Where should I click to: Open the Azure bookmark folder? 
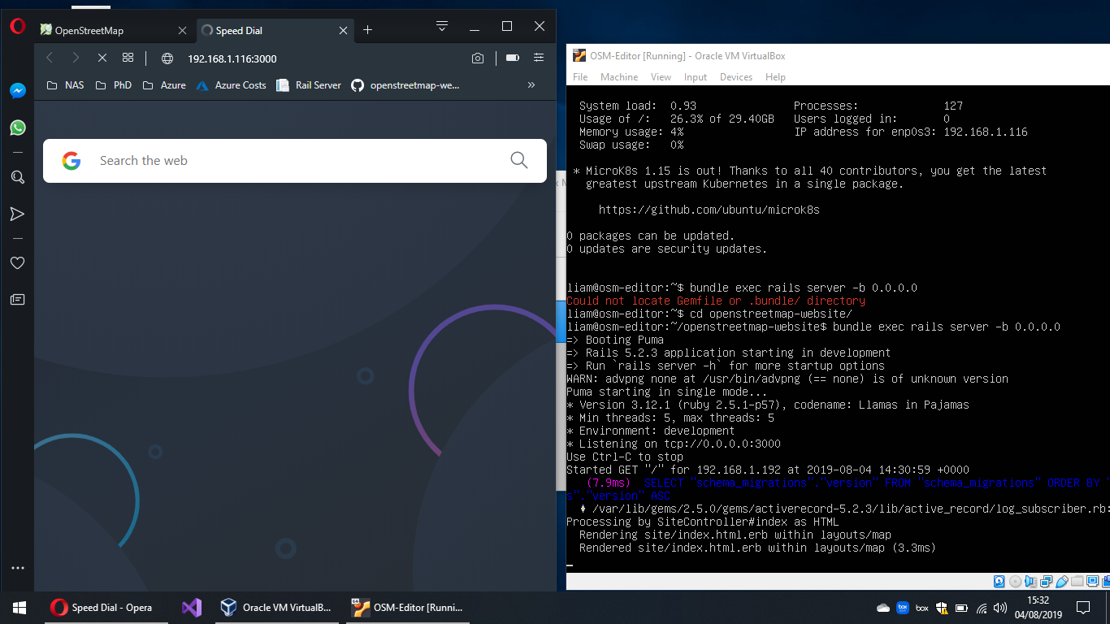click(x=163, y=84)
